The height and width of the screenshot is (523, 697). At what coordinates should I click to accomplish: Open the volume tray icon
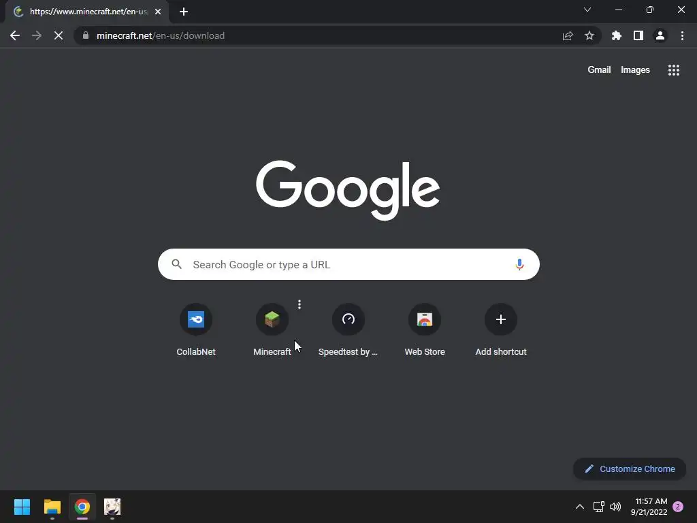(x=615, y=507)
